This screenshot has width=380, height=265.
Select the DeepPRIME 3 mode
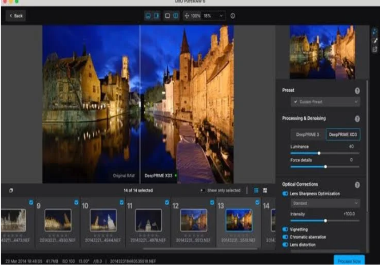(308, 135)
